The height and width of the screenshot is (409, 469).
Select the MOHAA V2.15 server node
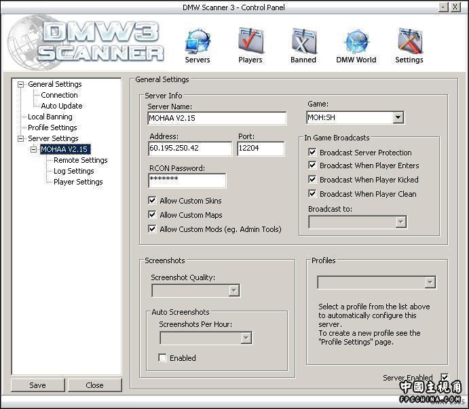(64, 149)
